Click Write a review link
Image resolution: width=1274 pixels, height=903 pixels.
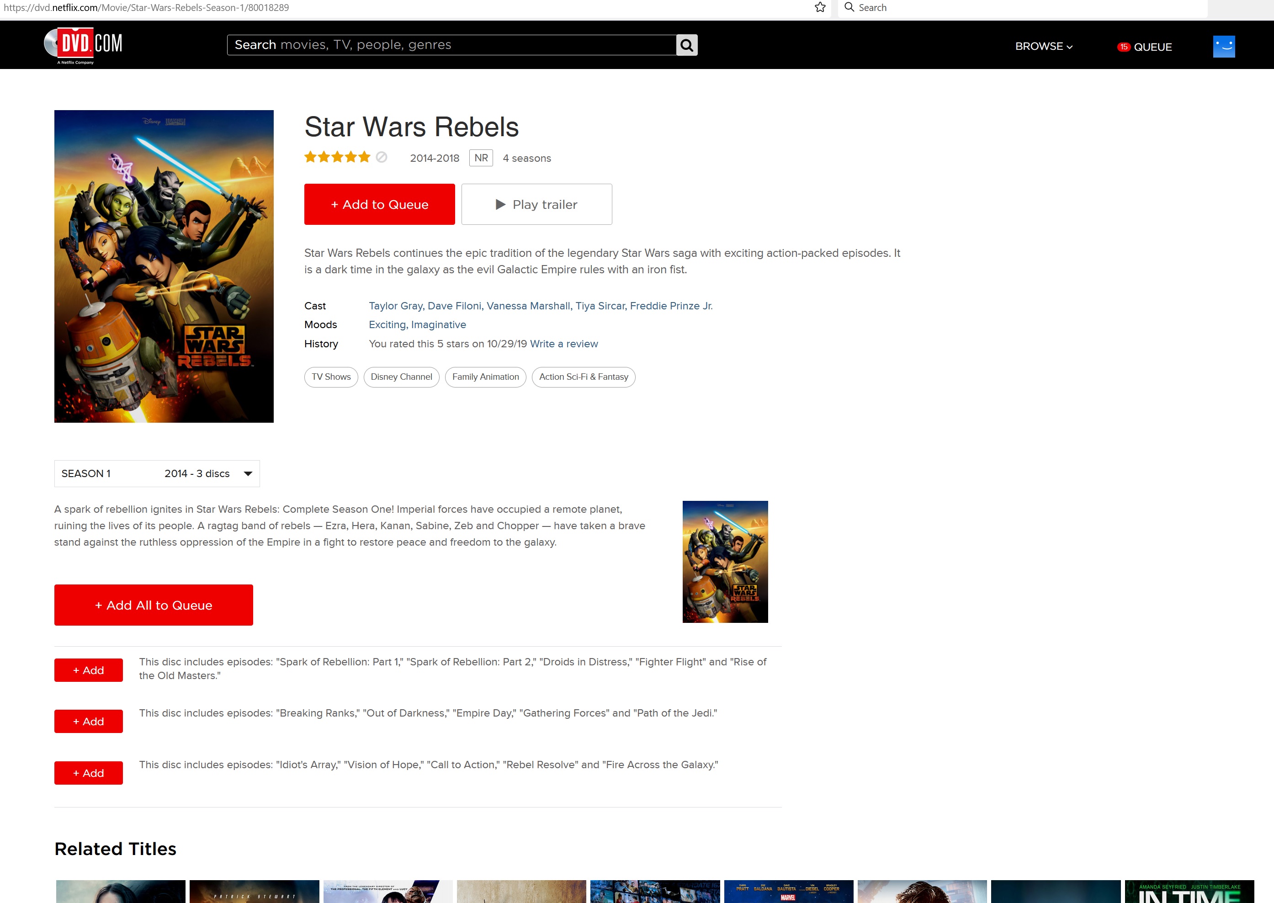563,344
